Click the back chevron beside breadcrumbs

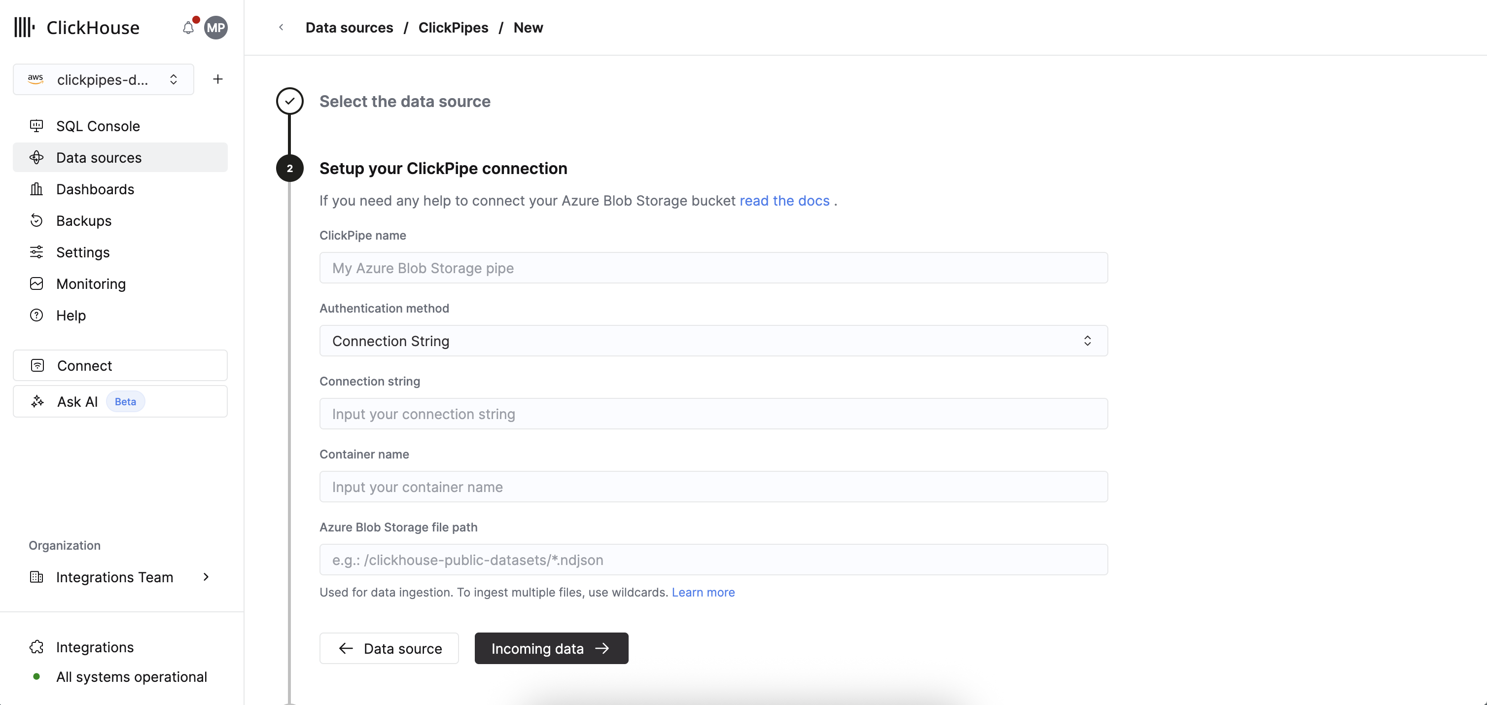281,27
